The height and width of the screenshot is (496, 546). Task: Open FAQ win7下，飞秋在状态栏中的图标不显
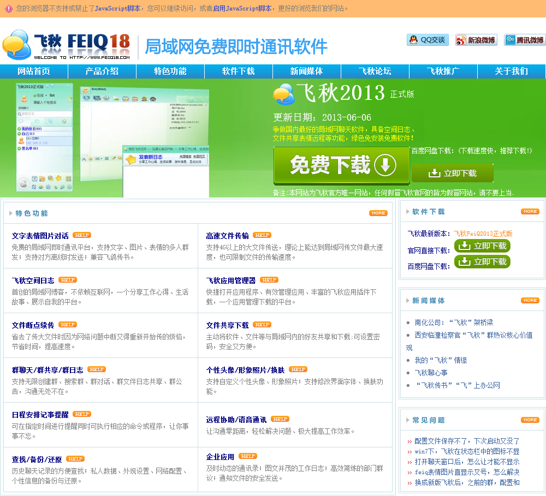(467, 451)
